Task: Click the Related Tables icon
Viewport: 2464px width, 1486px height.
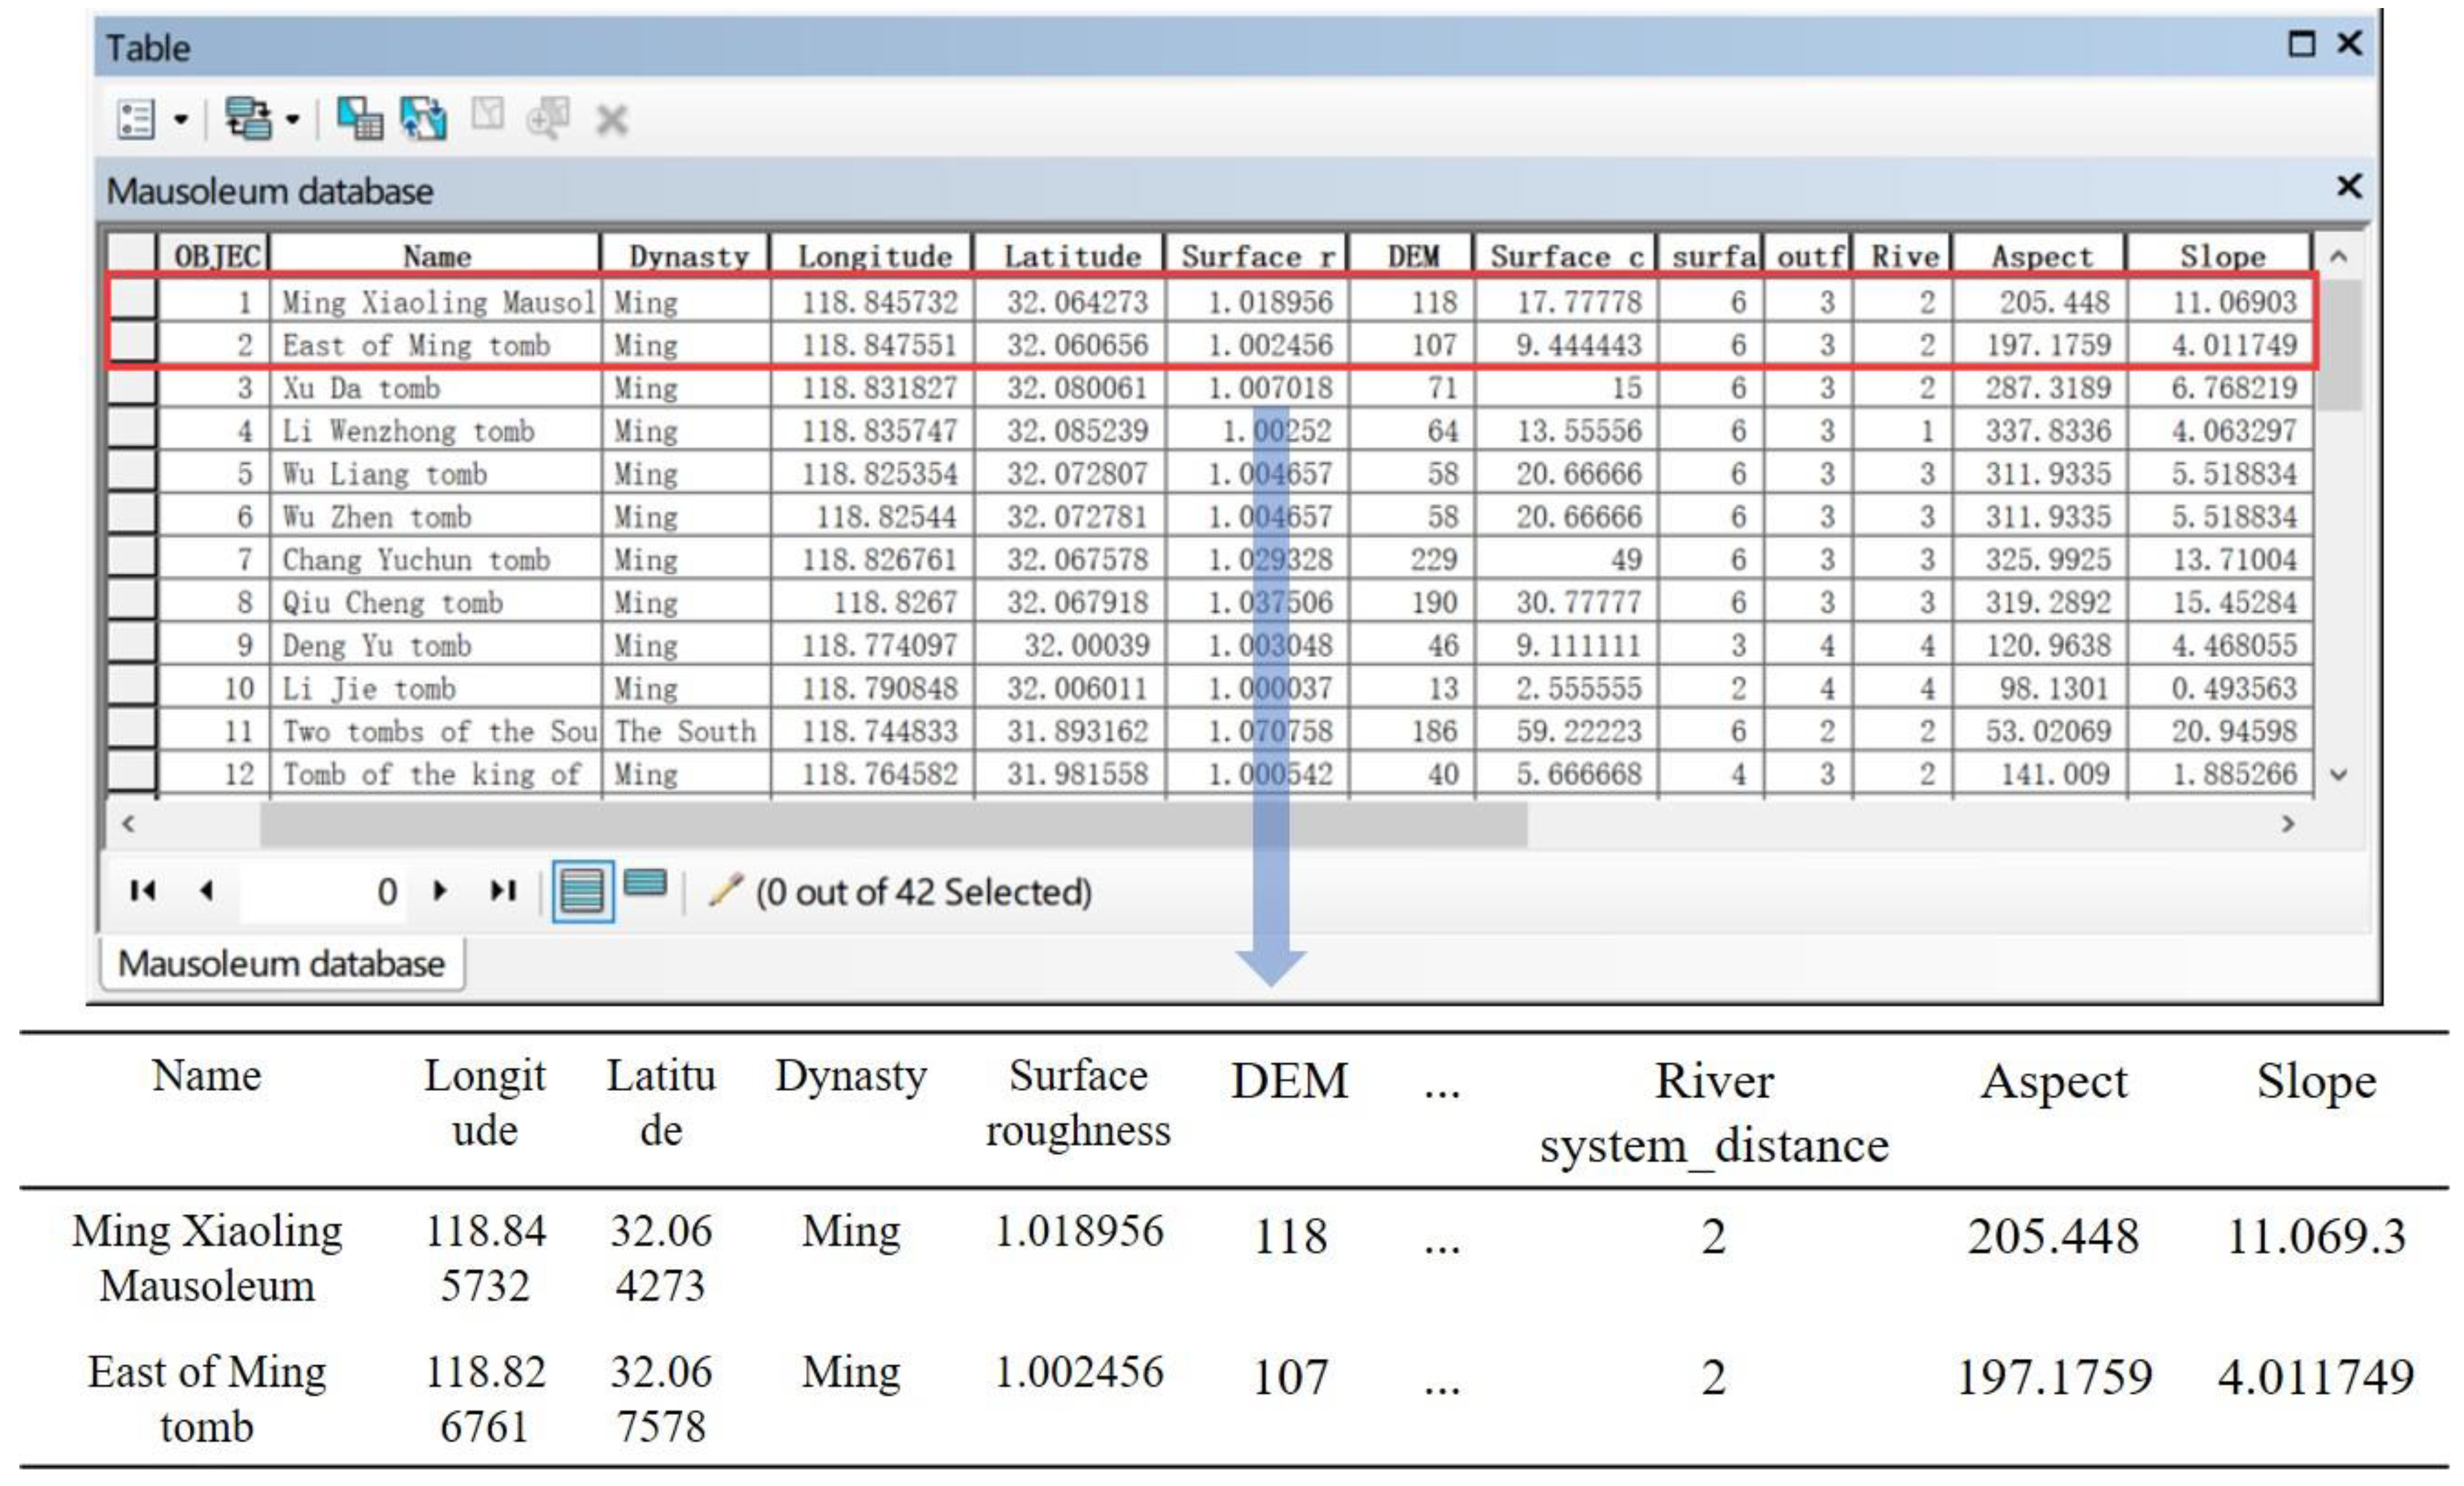Action: click(247, 119)
